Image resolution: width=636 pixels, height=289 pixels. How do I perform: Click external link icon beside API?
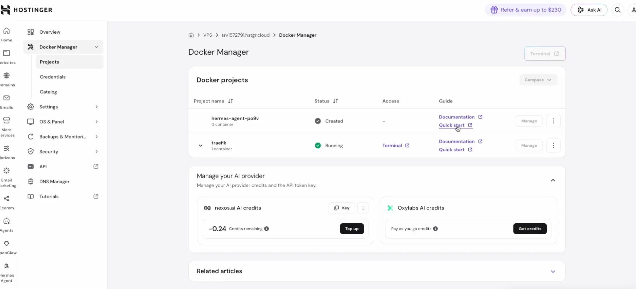pos(96,167)
